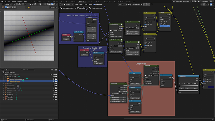Open node editor View menu
Image resolution: width=215 pixels, height=121 pixels.
(x=76, y=5)
